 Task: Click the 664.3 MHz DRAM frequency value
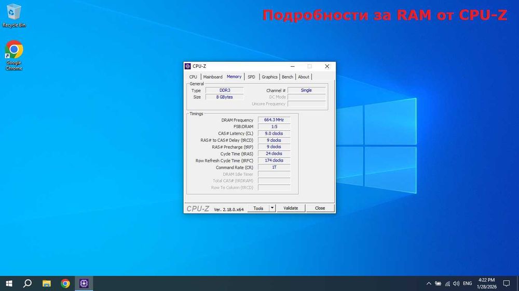tap(274, 120)
